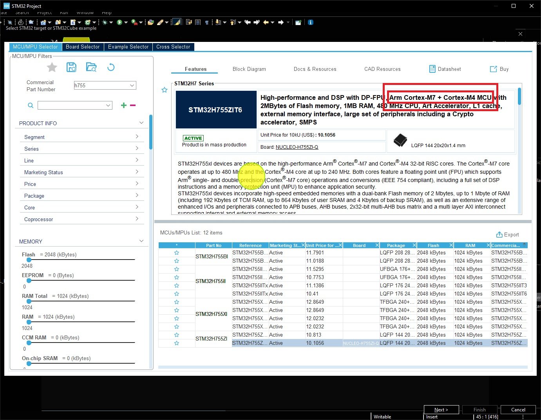
Task: Click the load filters folder icon
Action: [91, 67]
